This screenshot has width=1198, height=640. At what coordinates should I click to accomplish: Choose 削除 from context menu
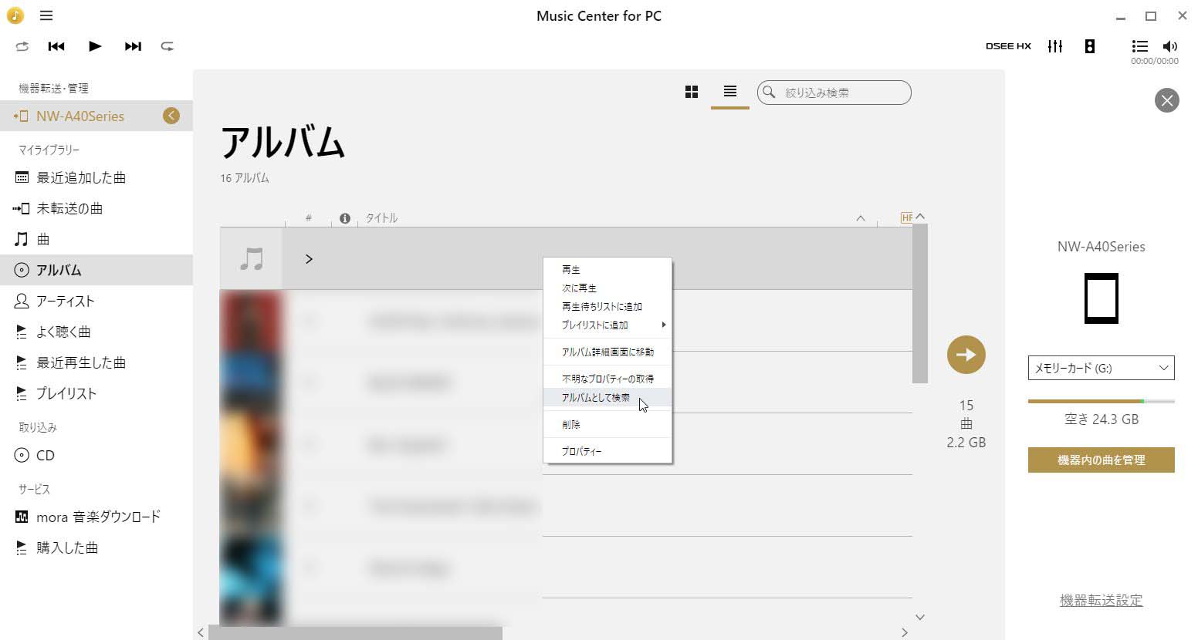click(607, 424)
